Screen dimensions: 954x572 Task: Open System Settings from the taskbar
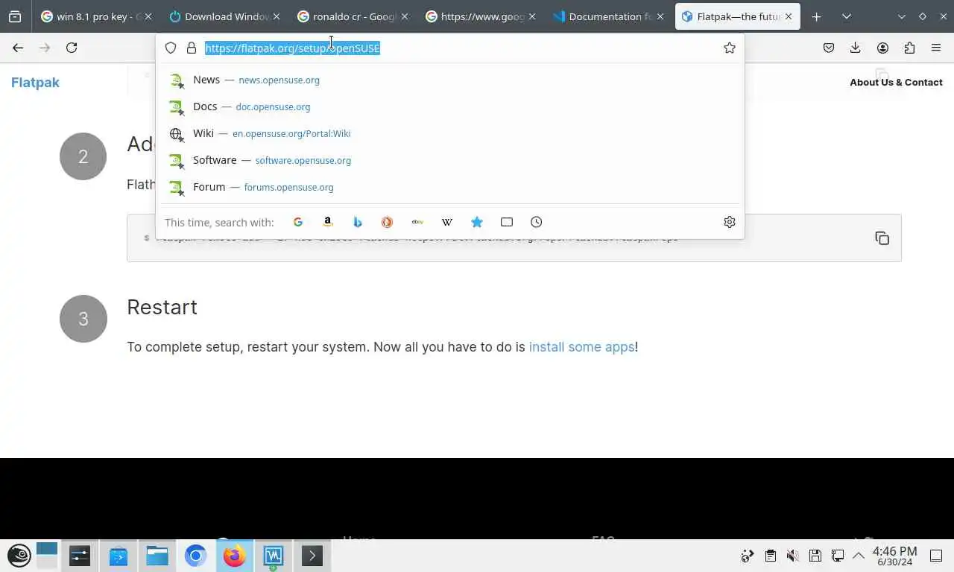tap(80, 556)
